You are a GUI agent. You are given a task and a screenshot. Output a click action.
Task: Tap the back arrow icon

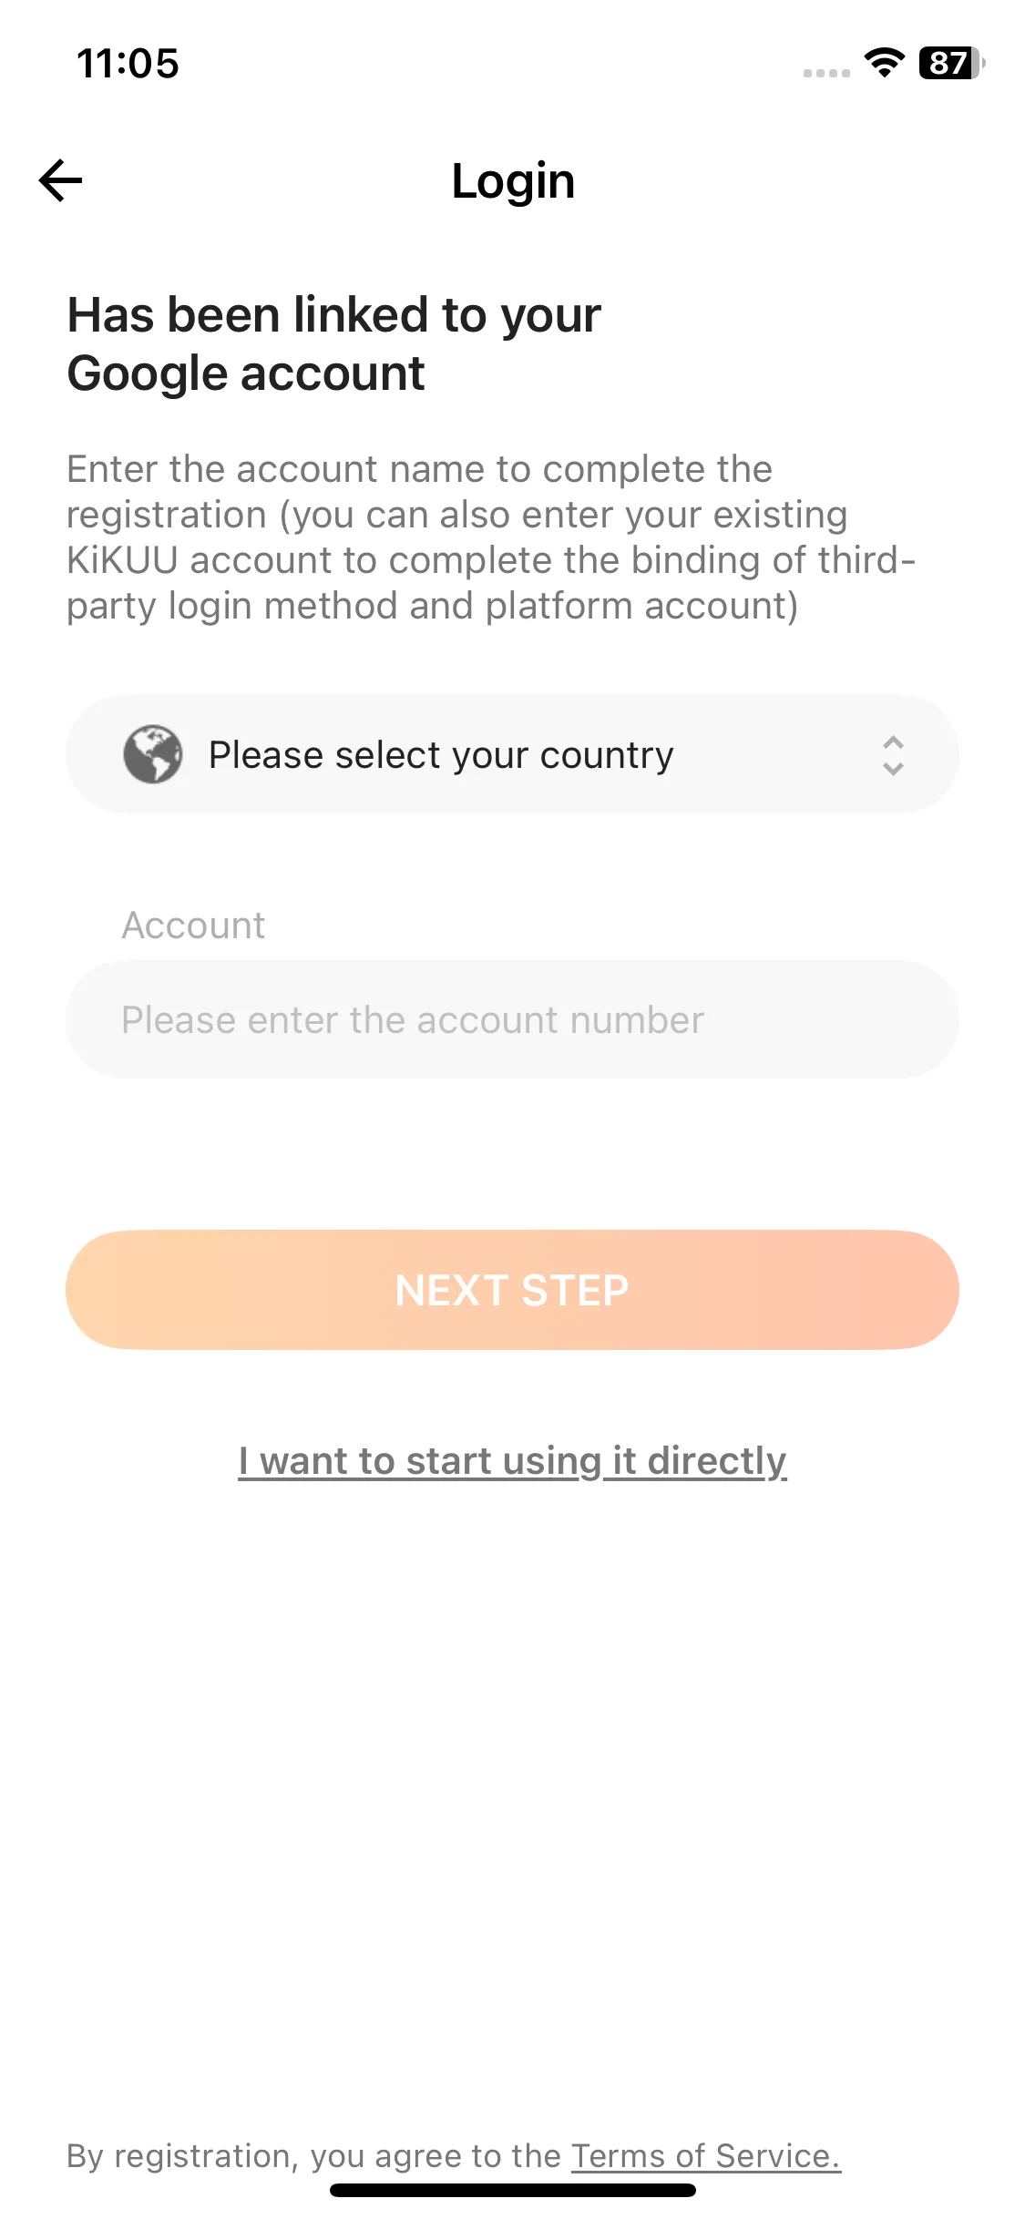[61, 180]
